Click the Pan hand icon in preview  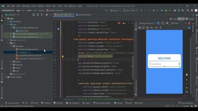pos(187,75)
